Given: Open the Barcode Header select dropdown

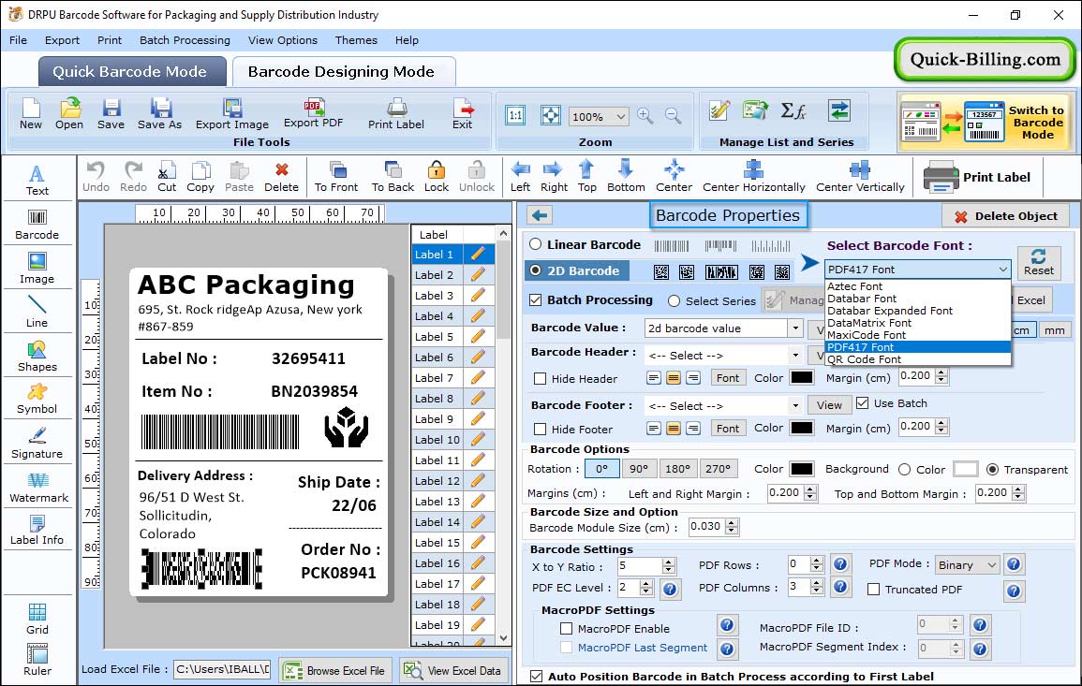Looking at the screenshot, I should click(795, 355).
